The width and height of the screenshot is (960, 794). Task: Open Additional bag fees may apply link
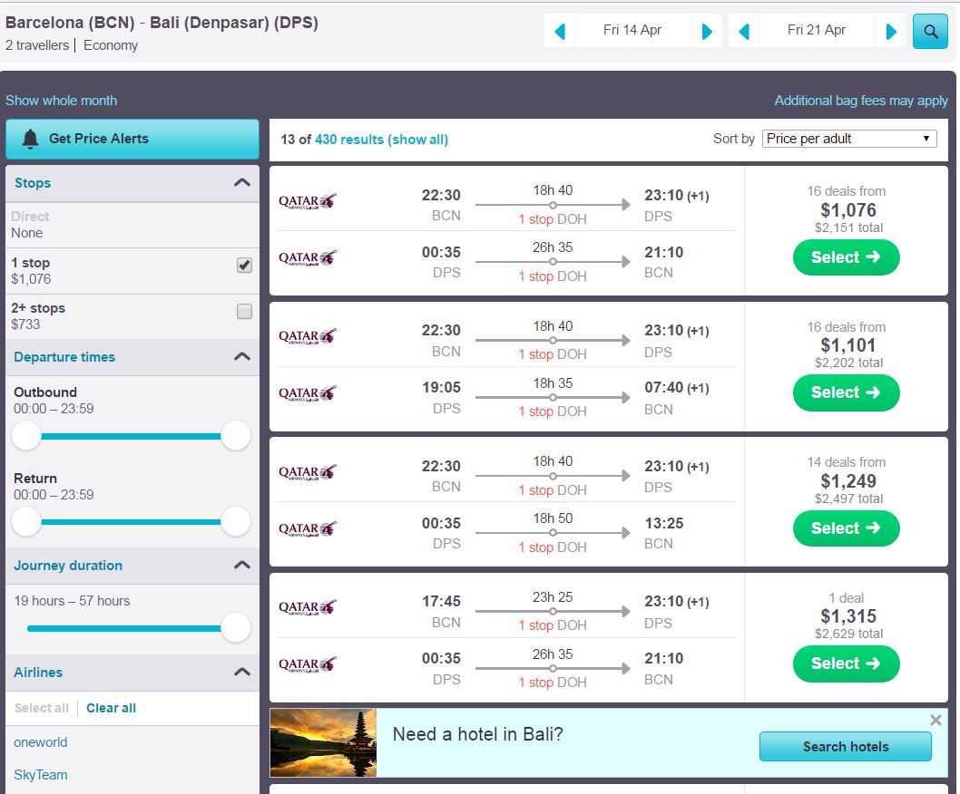click(861, 101)
